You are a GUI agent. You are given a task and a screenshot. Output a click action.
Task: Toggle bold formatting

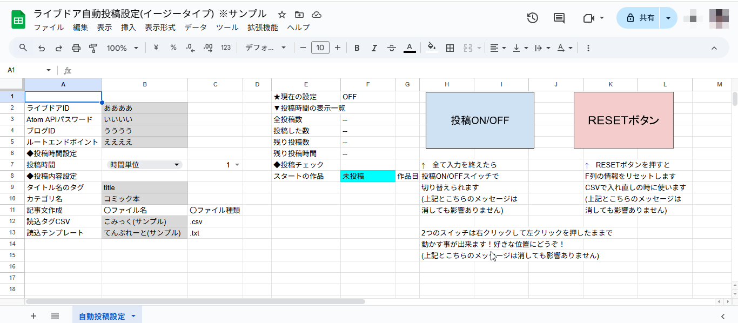point(357,48)
